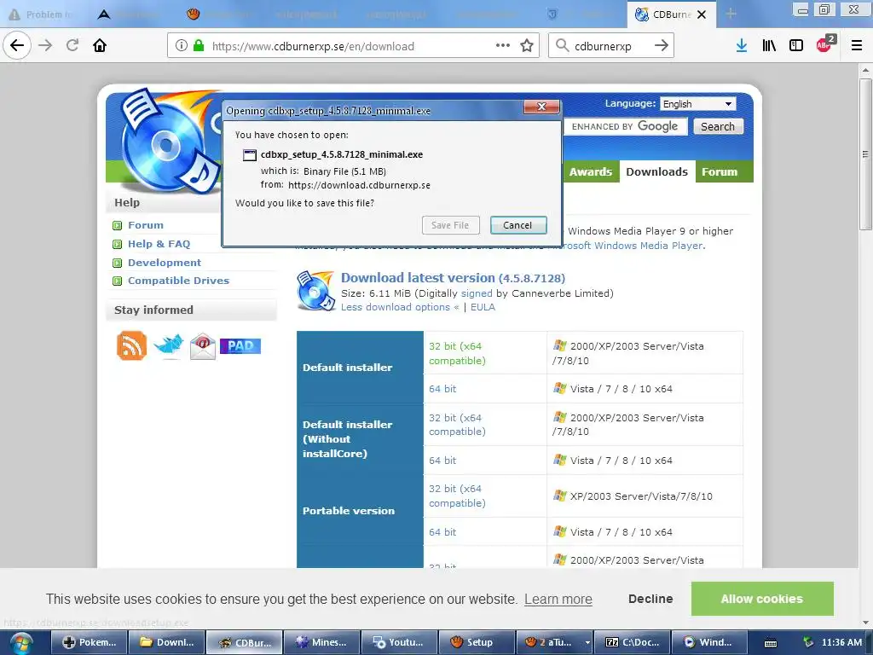873x655 pixels.
Task: Open the Forum site tab
Action: point(720,171)
